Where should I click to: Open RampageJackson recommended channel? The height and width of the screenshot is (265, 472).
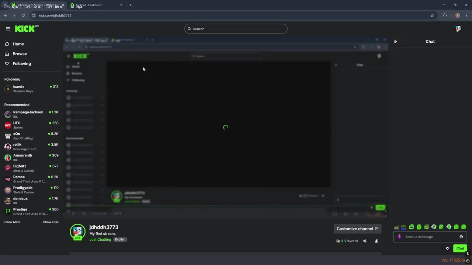[31, 114]
